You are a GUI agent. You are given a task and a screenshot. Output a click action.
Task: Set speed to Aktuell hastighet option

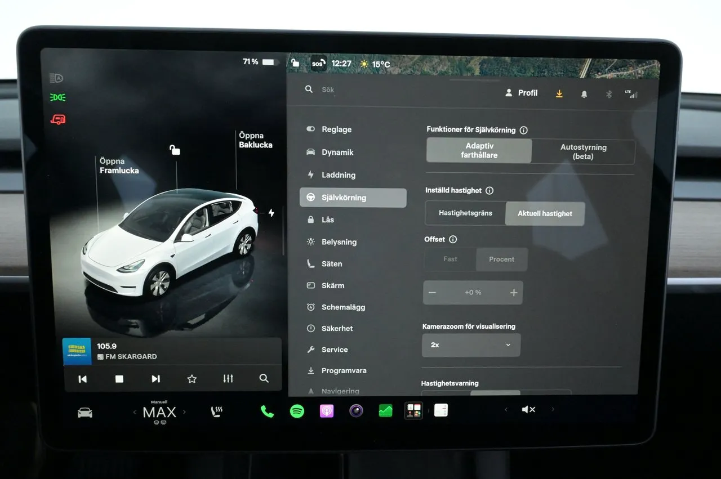tap(545, 214)
